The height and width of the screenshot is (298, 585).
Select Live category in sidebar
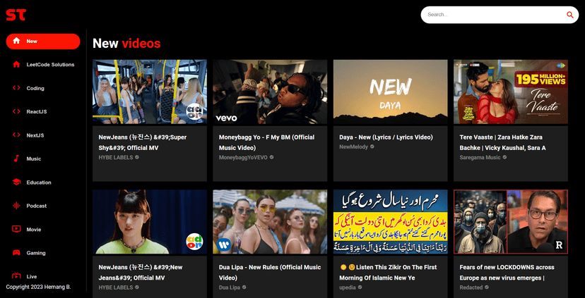(32, 276)
